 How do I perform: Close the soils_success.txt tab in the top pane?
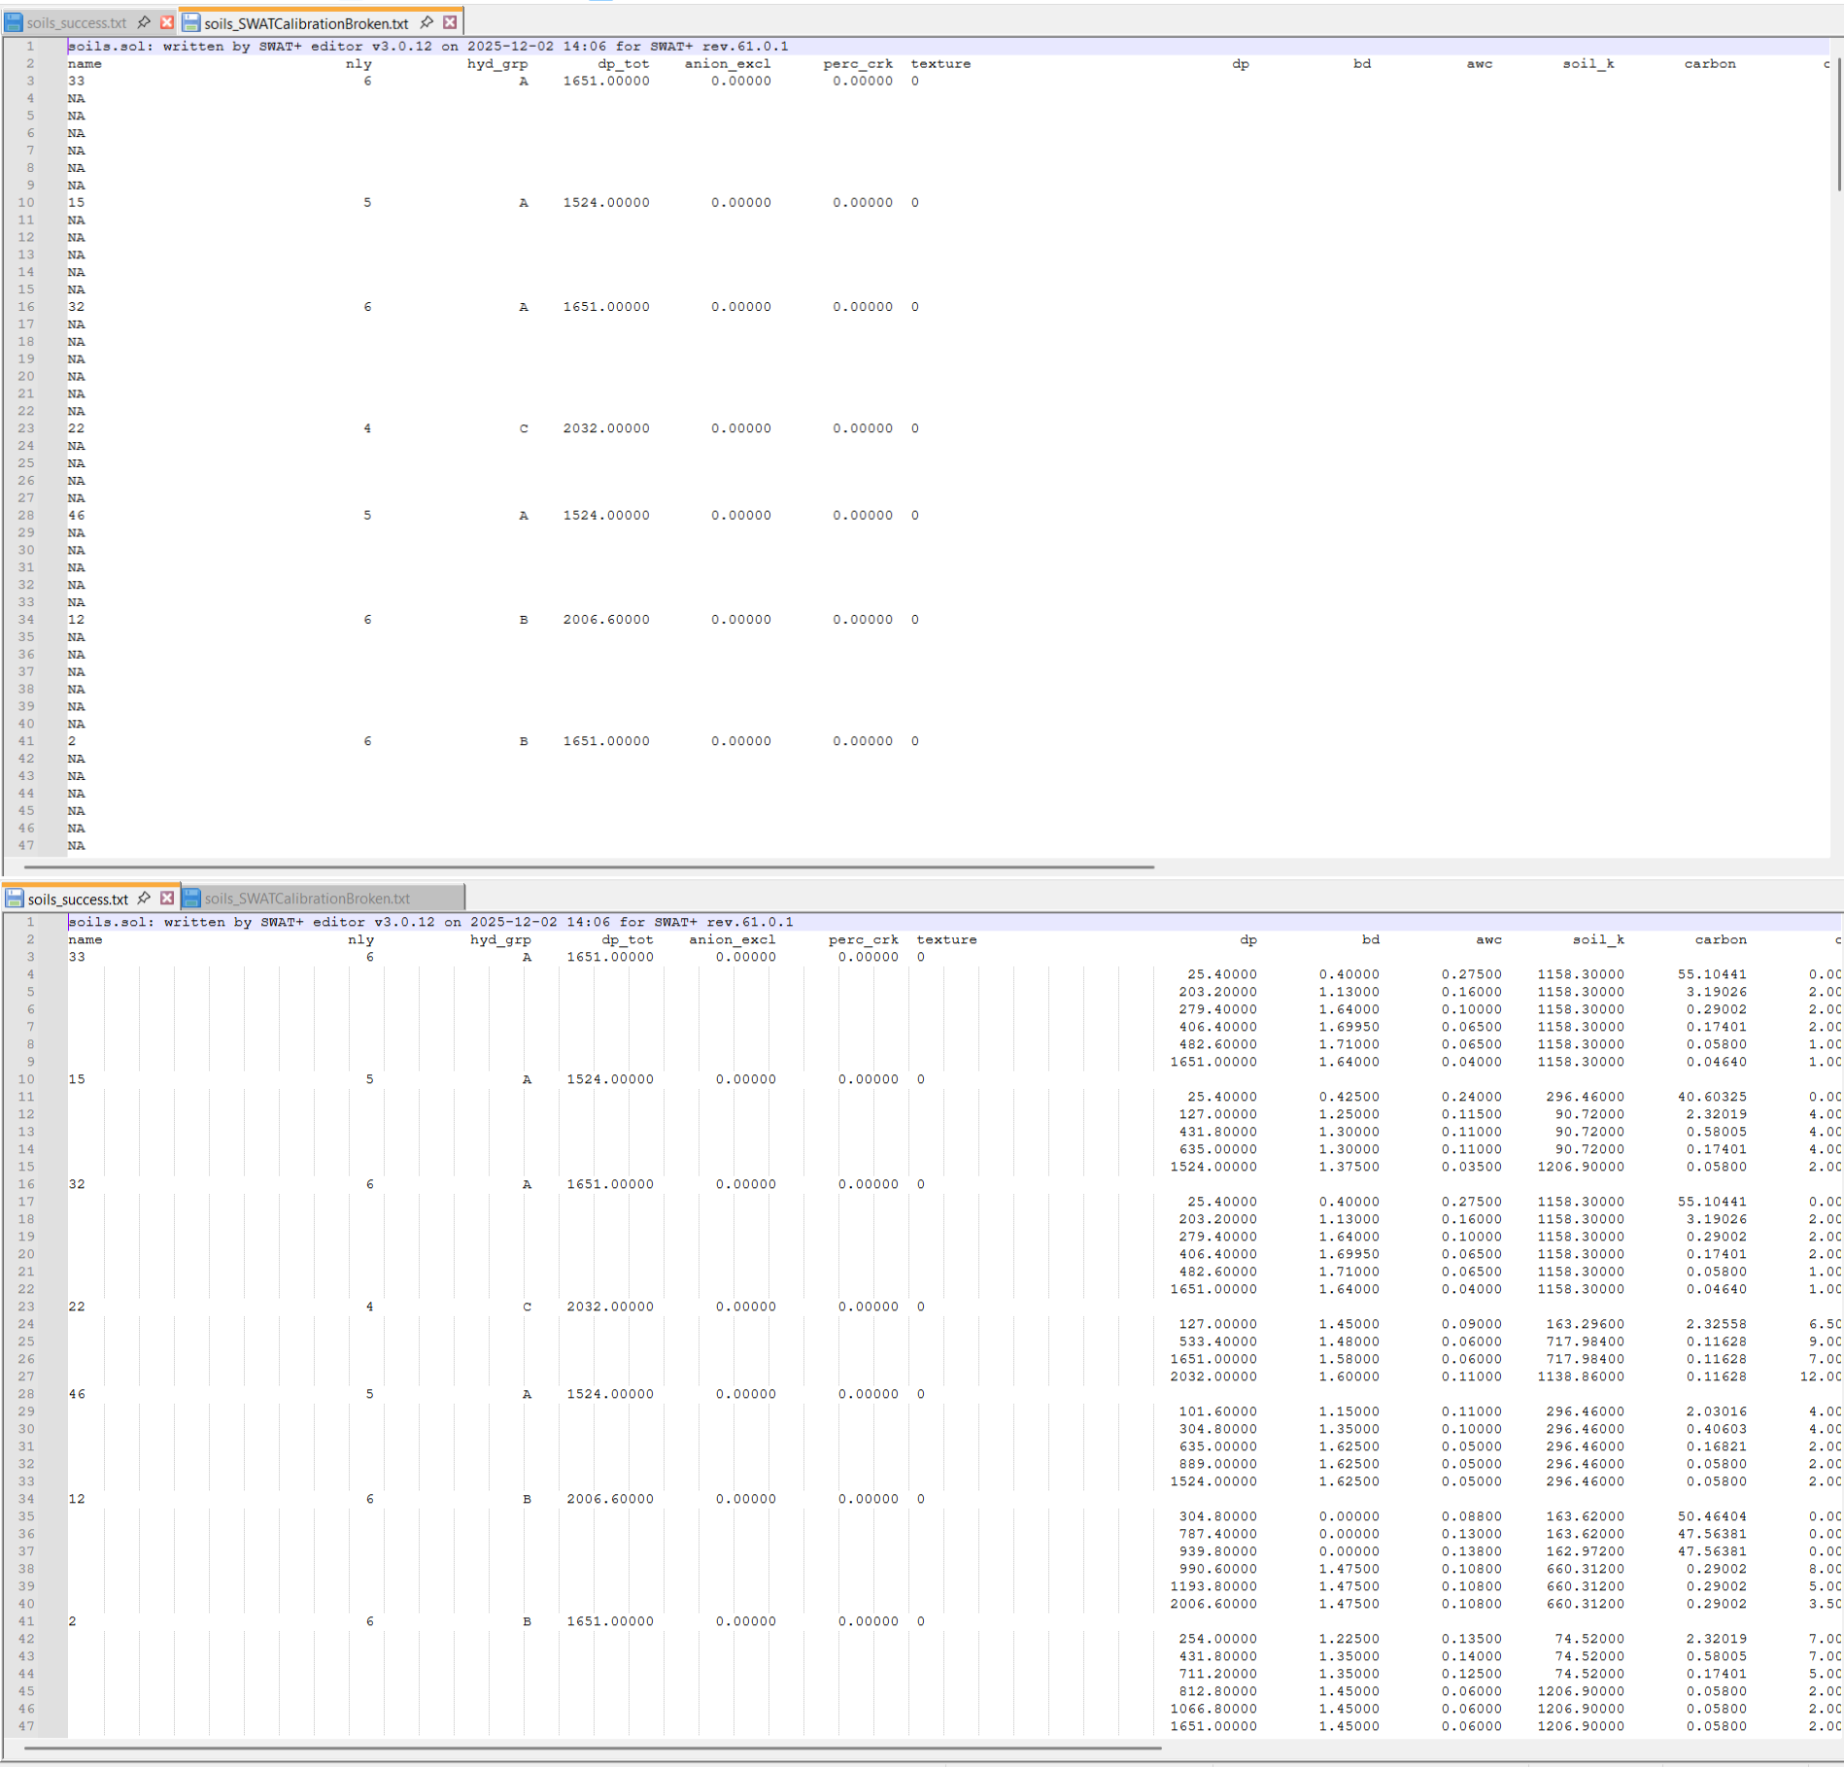click(167, 22)
